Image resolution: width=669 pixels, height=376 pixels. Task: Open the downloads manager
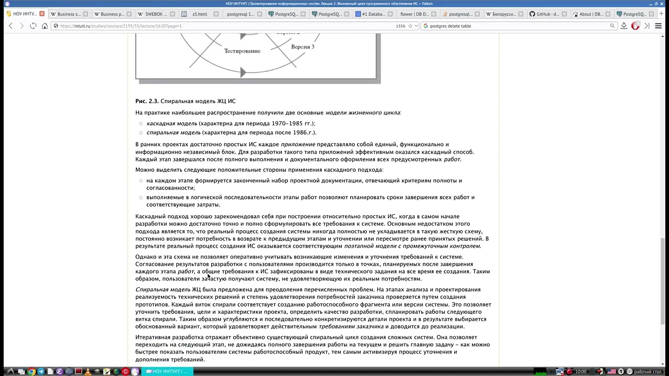pyautogui.click(x=624, y=26)
